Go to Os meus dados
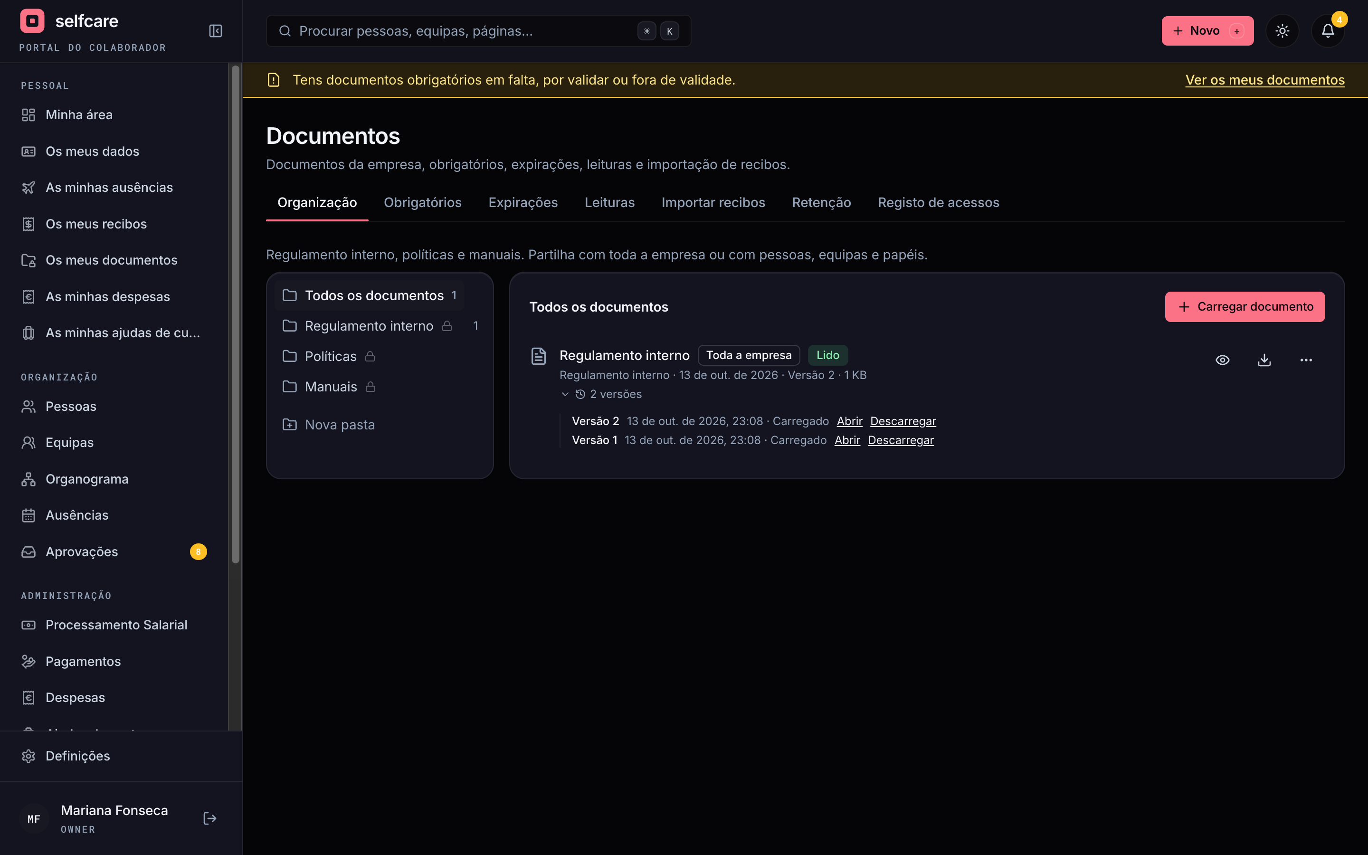The width and height of the screenshot is (1368, 855). tap(114, 151)
